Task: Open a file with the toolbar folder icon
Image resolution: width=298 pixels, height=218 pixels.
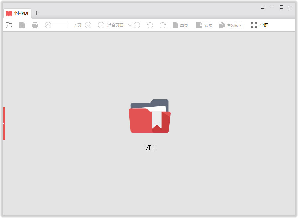Action: point(9,25)
